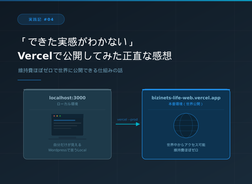The height and width of the screenshot is (184, 252).
Task: Click the short blue divider under subtitle
Action: coord(29,80)
